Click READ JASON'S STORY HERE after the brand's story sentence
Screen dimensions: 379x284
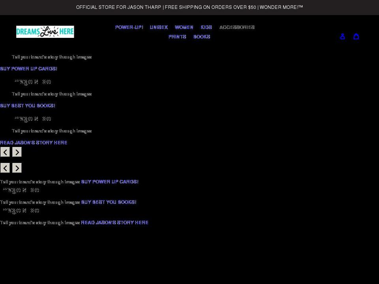(114, 222)
